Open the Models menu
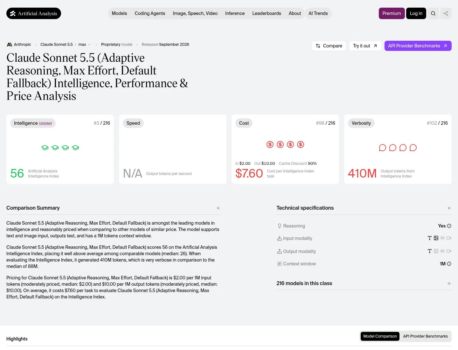This screenshot has height=350, width=458. click(x=119, y=13)
